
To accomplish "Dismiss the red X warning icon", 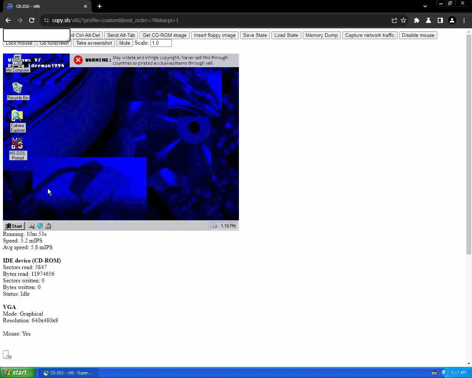I will click(78, 60).
